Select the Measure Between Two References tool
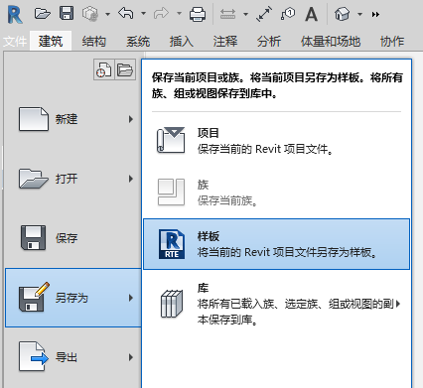This screenshot has height=388, width=423. pyautogui.click(x=227, y=14)
